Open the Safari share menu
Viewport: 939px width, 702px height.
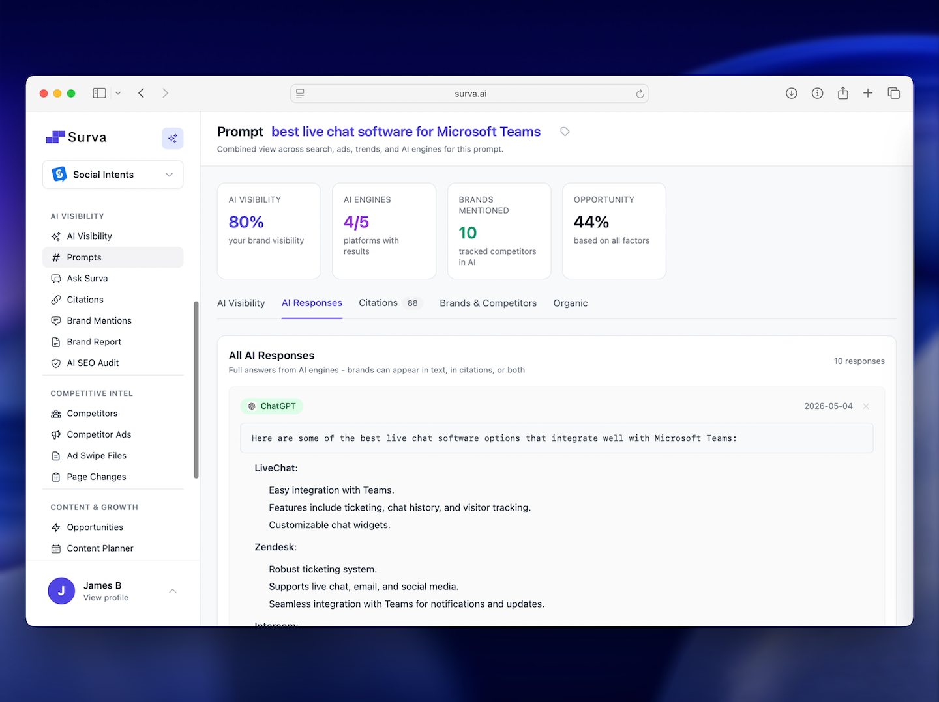pos(843,93)
